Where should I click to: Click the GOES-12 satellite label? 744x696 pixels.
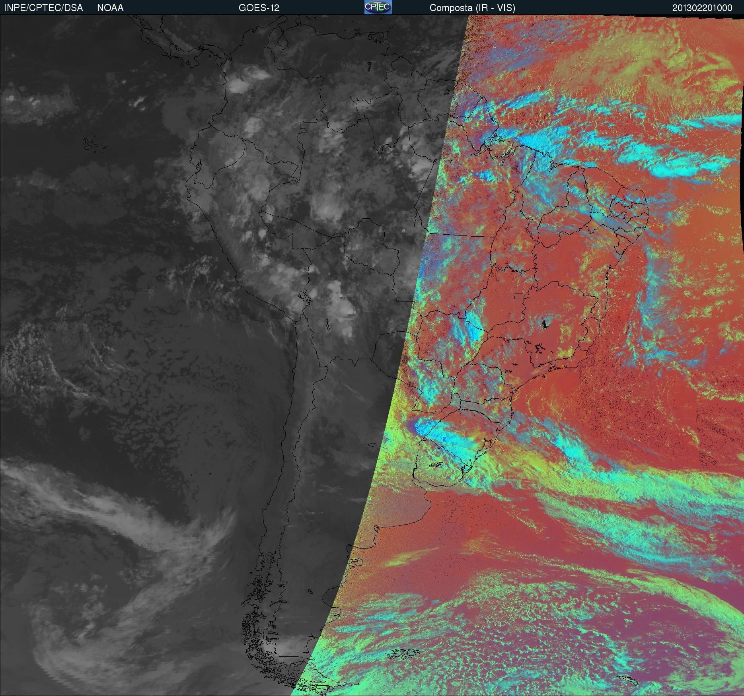pyautogui.click(x=259, y=8)
